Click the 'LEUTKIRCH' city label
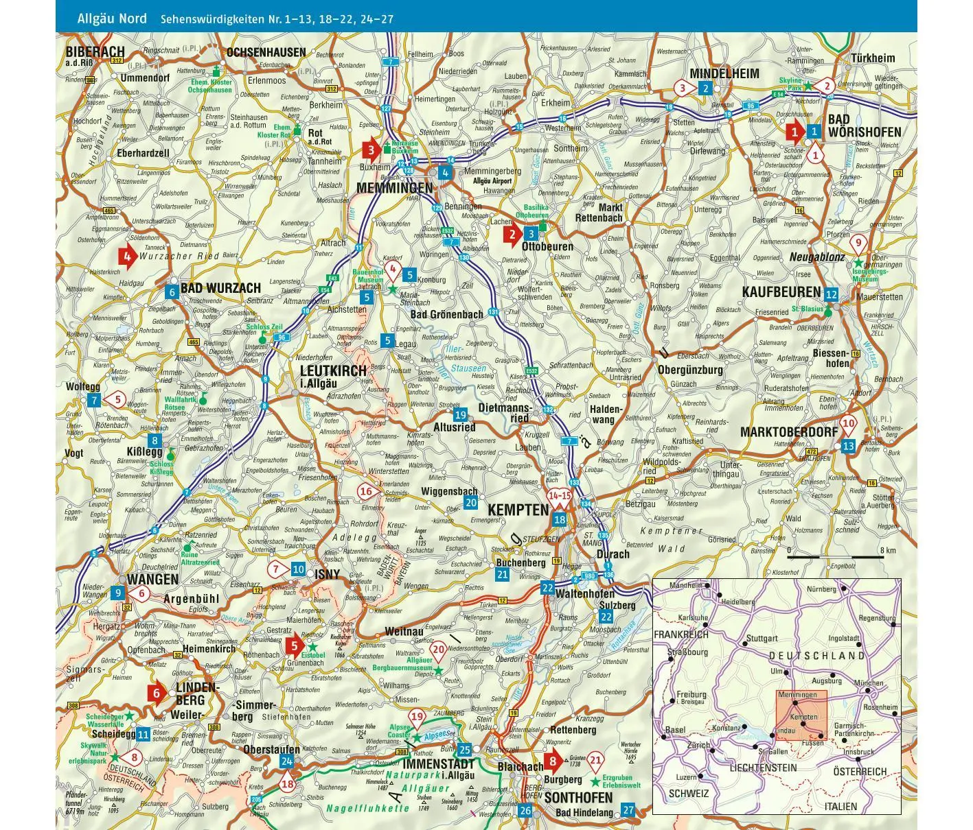The width and height of the screenshot is (973, 830). pyautogui.click(x=334, y=370)
